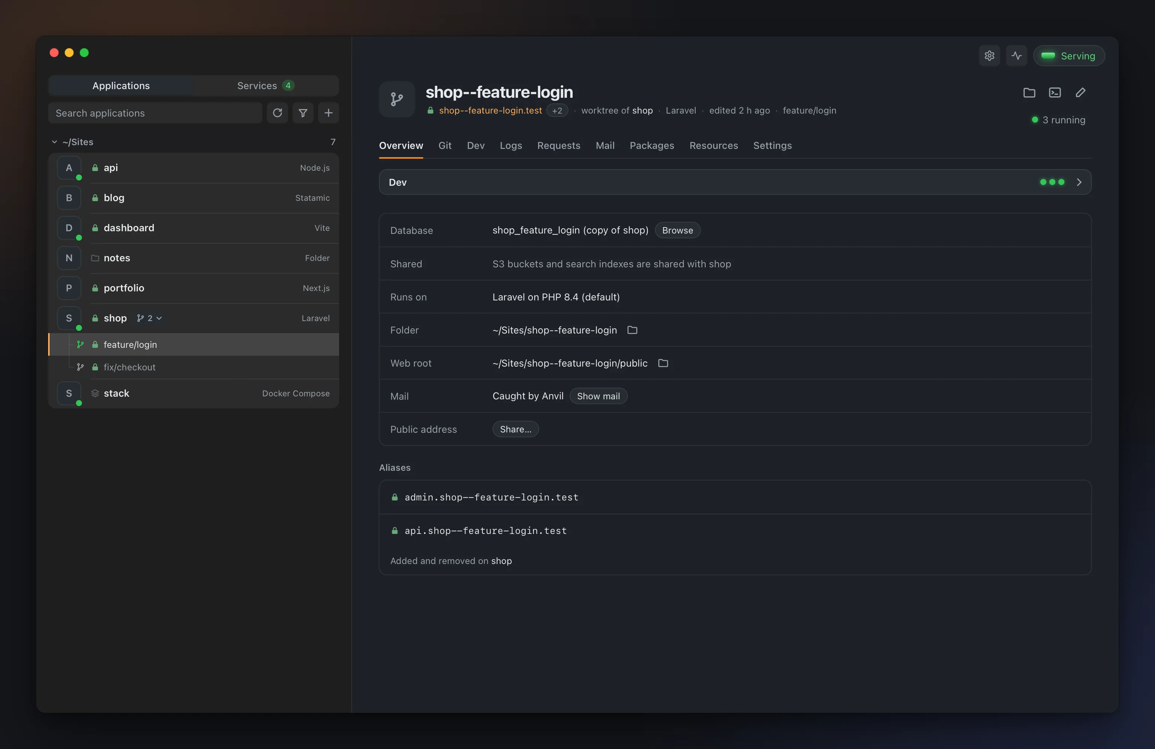Click the pencil edit icon

pyautogui.click(x=1080, y=93)
